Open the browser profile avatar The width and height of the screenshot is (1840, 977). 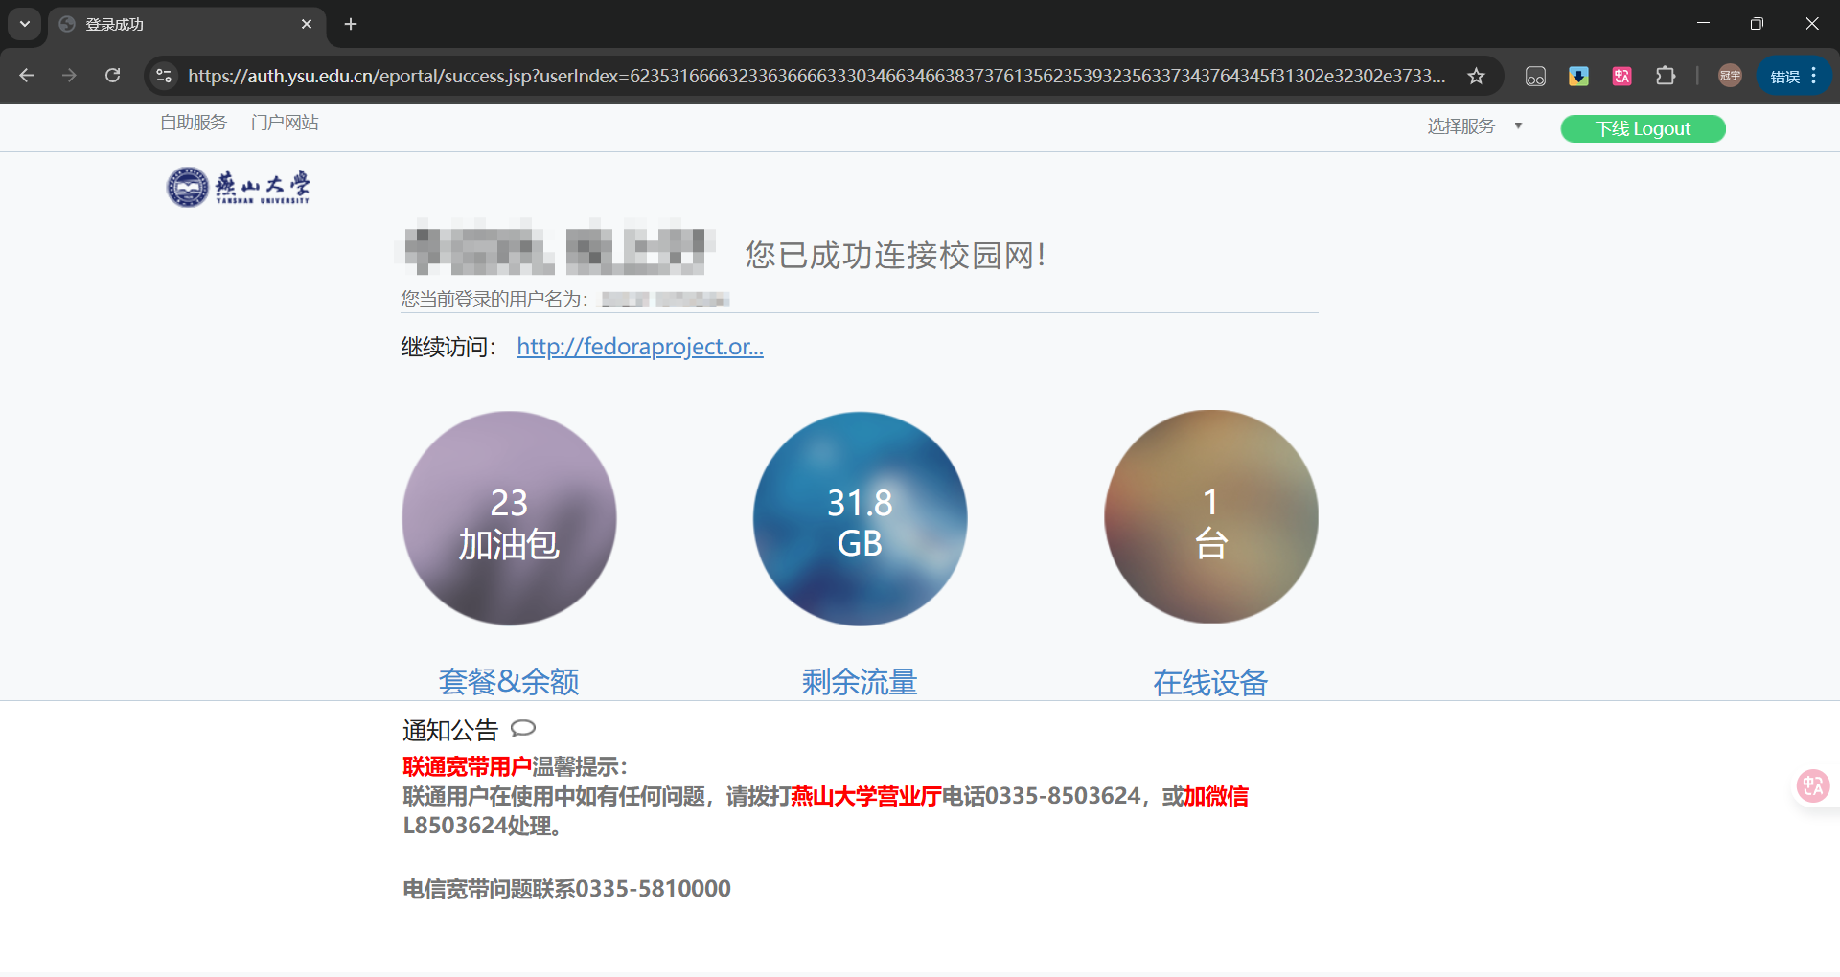tap(1730, 76)
